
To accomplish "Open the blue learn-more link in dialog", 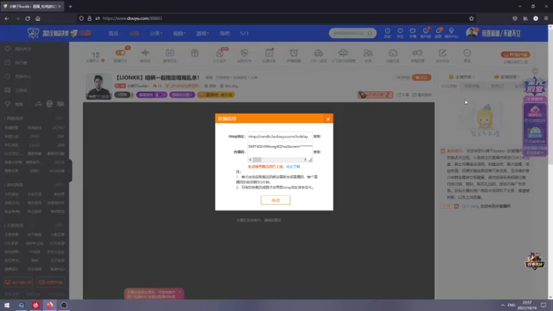I will [292, 167].
